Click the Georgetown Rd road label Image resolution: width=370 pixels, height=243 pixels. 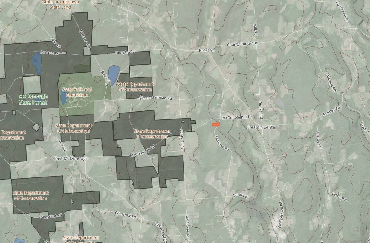pos(280,215)
